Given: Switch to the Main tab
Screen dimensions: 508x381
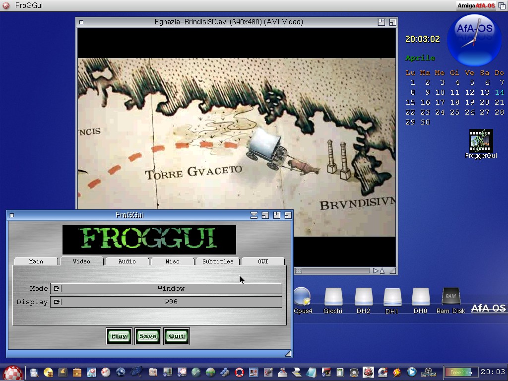Looking at the screenshot, I should pos(36,261).
